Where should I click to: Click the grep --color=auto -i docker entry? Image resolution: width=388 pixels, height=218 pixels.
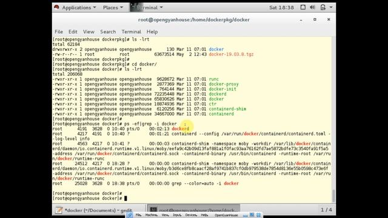205,183
